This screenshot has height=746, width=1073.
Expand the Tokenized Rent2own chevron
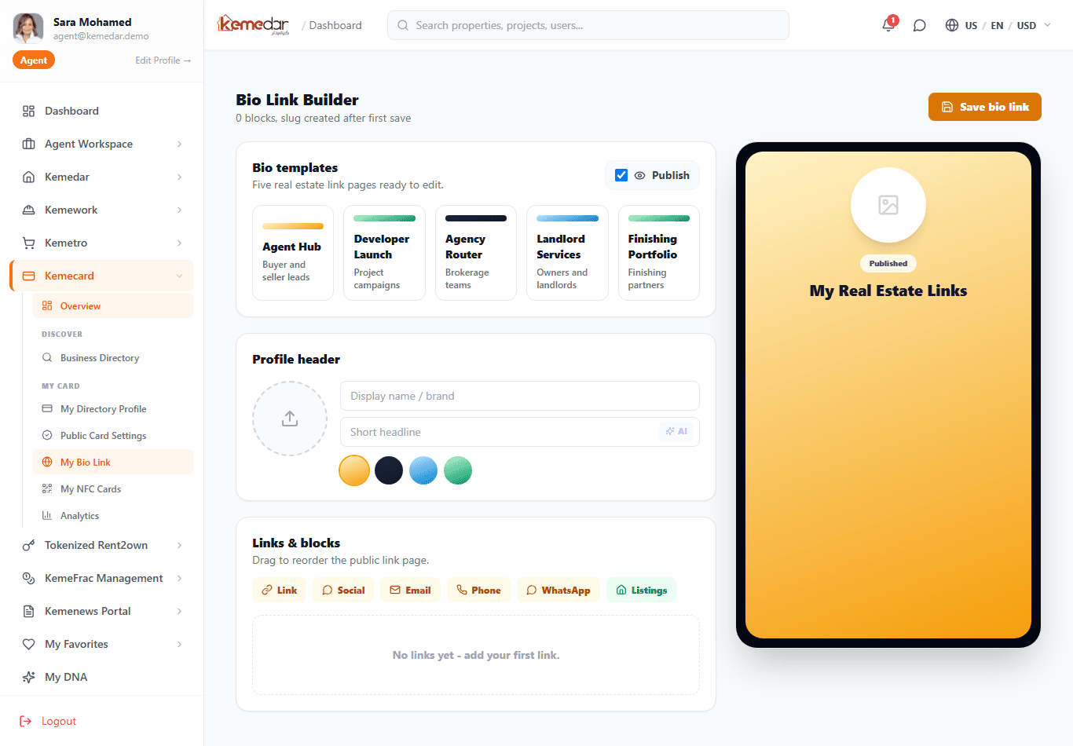[x=179, y=545]
